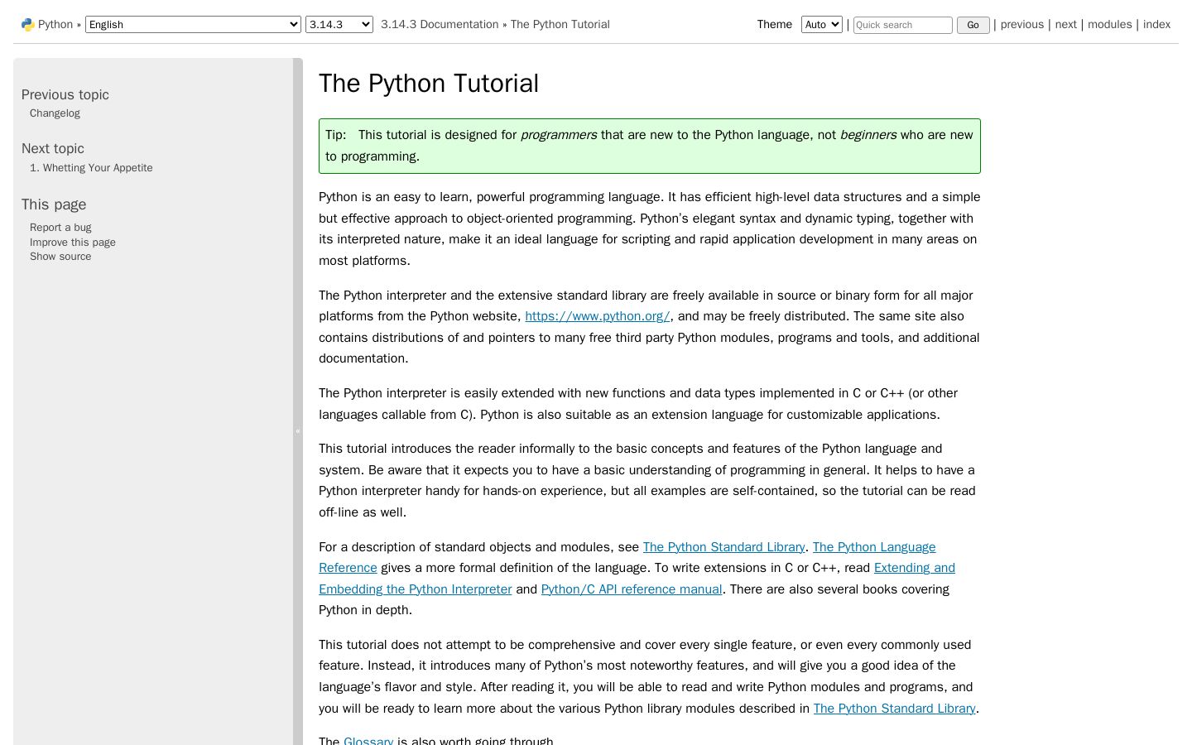Navigate to the previous page link
1192x745 pixels.
tap(1022, 25)
